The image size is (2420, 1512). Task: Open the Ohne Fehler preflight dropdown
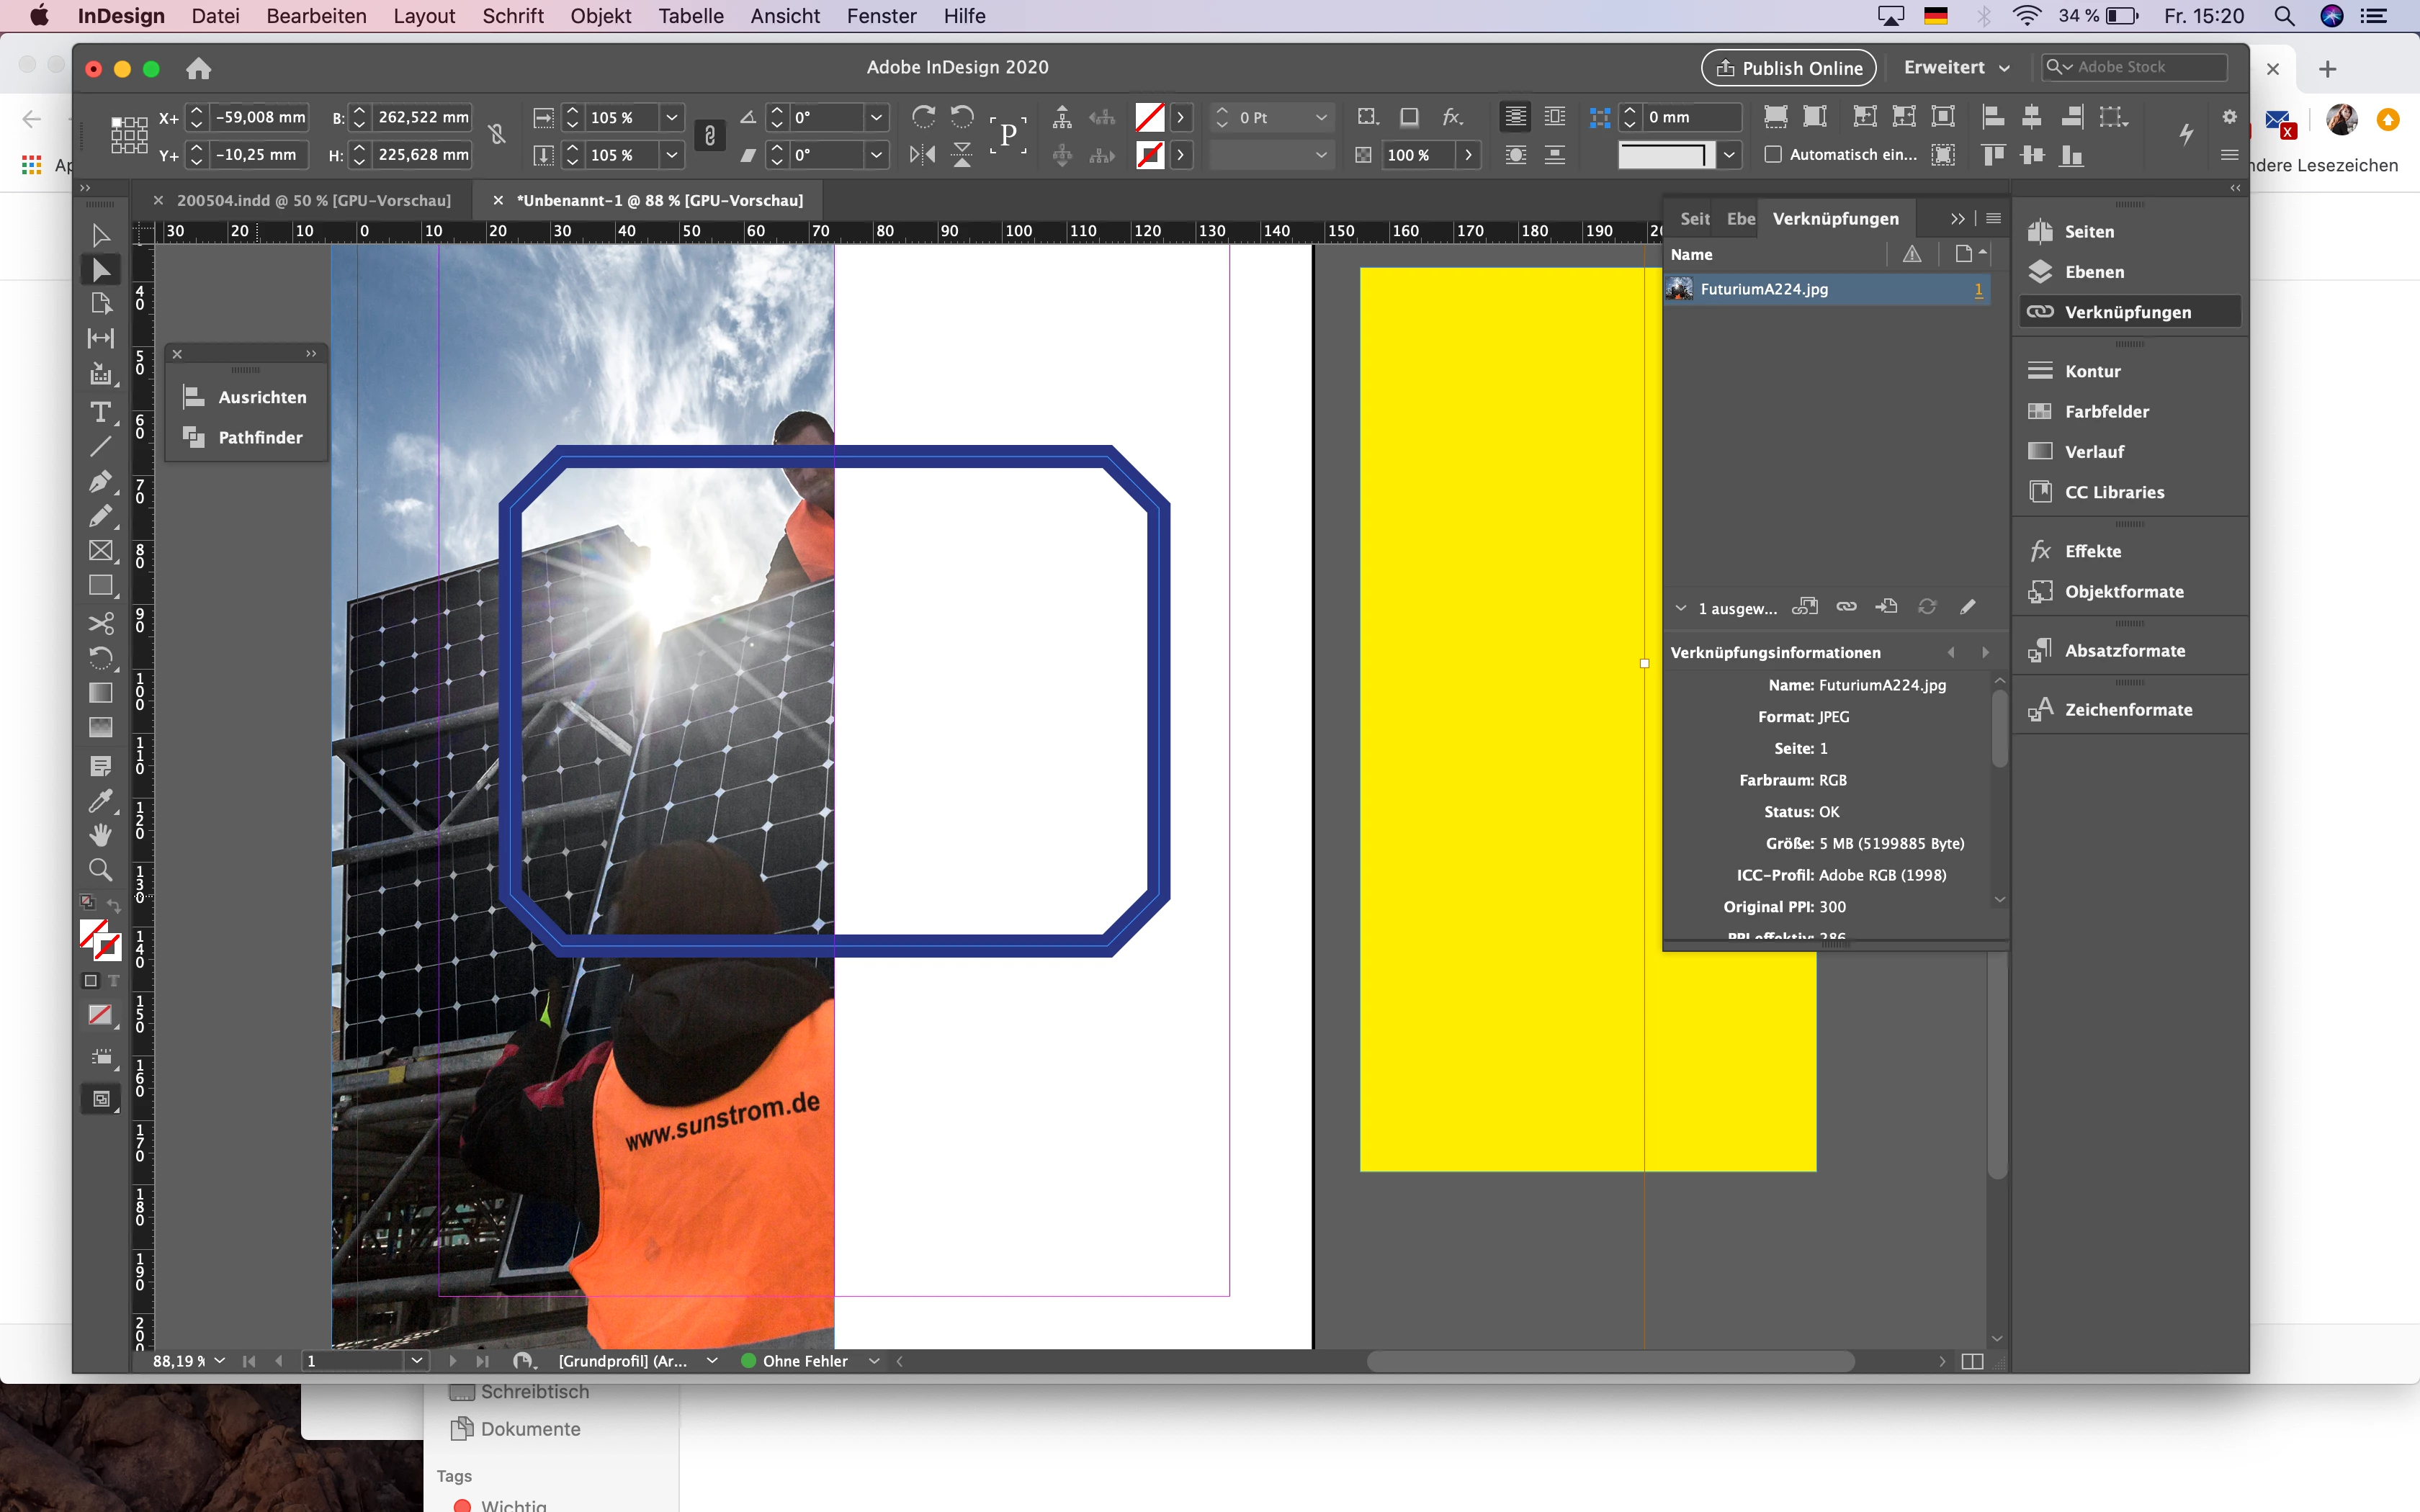(874, 1361)
